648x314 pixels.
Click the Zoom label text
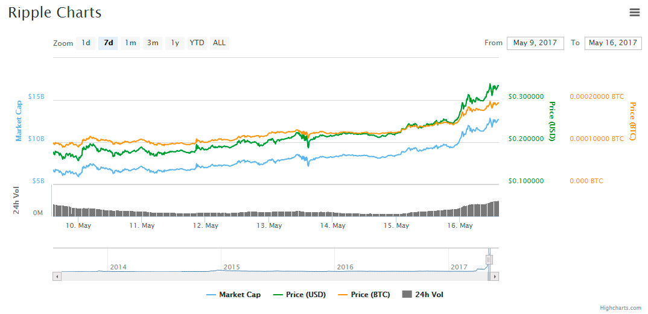point(63,43)
